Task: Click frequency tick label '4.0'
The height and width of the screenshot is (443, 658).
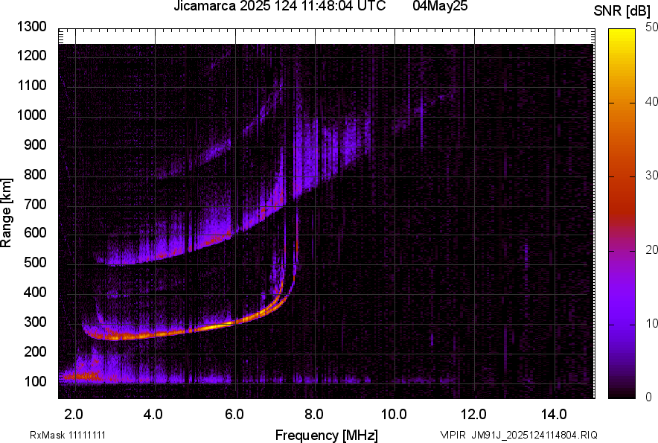Action: [x=153, y=415]
